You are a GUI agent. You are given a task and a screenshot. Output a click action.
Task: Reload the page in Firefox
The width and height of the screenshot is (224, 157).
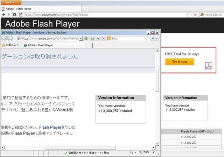point(195,15)
